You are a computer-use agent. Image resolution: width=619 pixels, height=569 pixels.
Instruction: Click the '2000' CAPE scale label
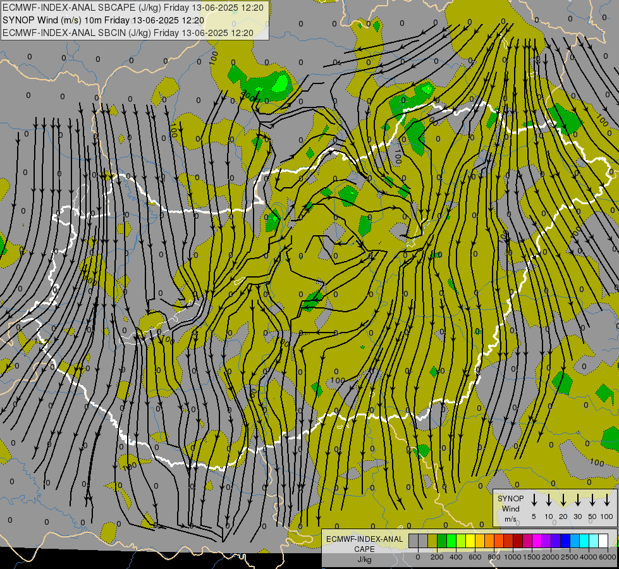coord(551,557)
